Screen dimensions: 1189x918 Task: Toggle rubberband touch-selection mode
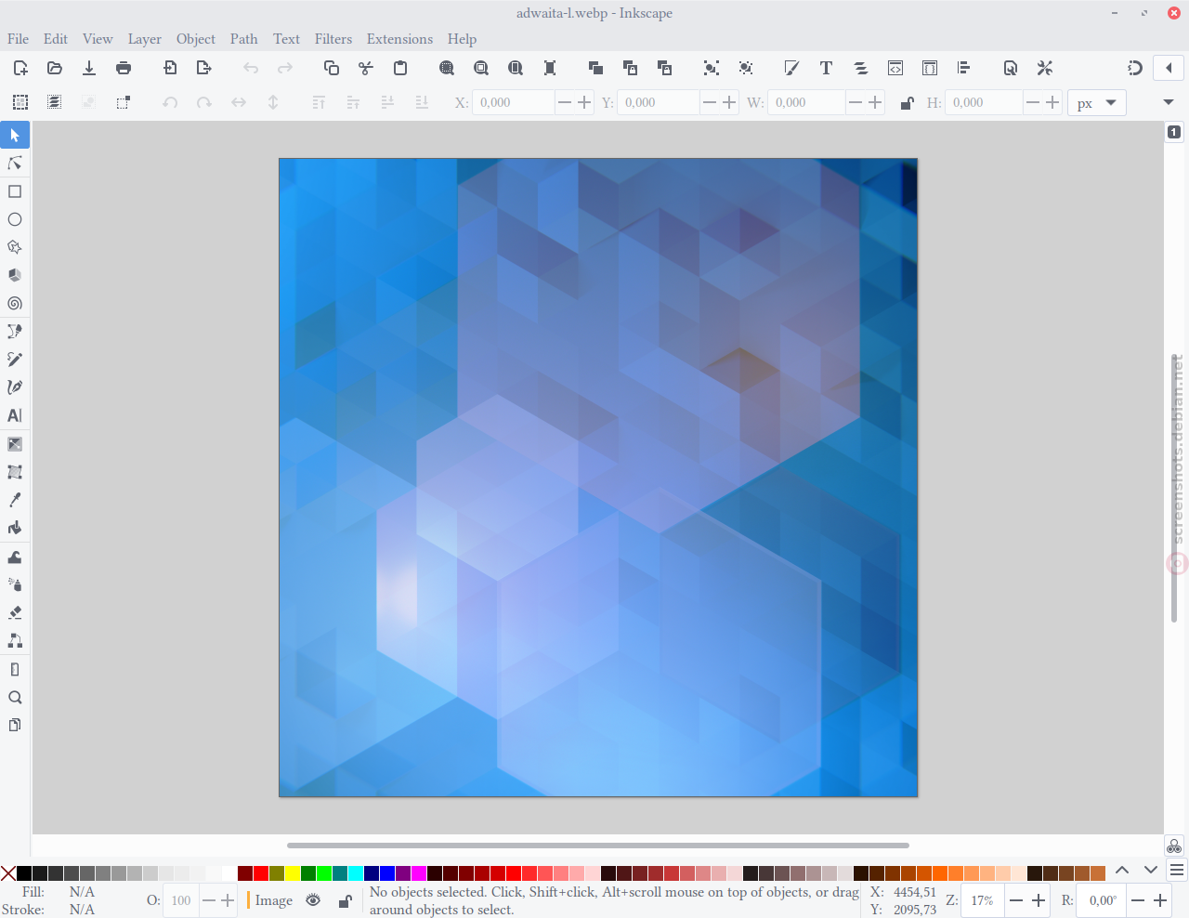(124, 102)
